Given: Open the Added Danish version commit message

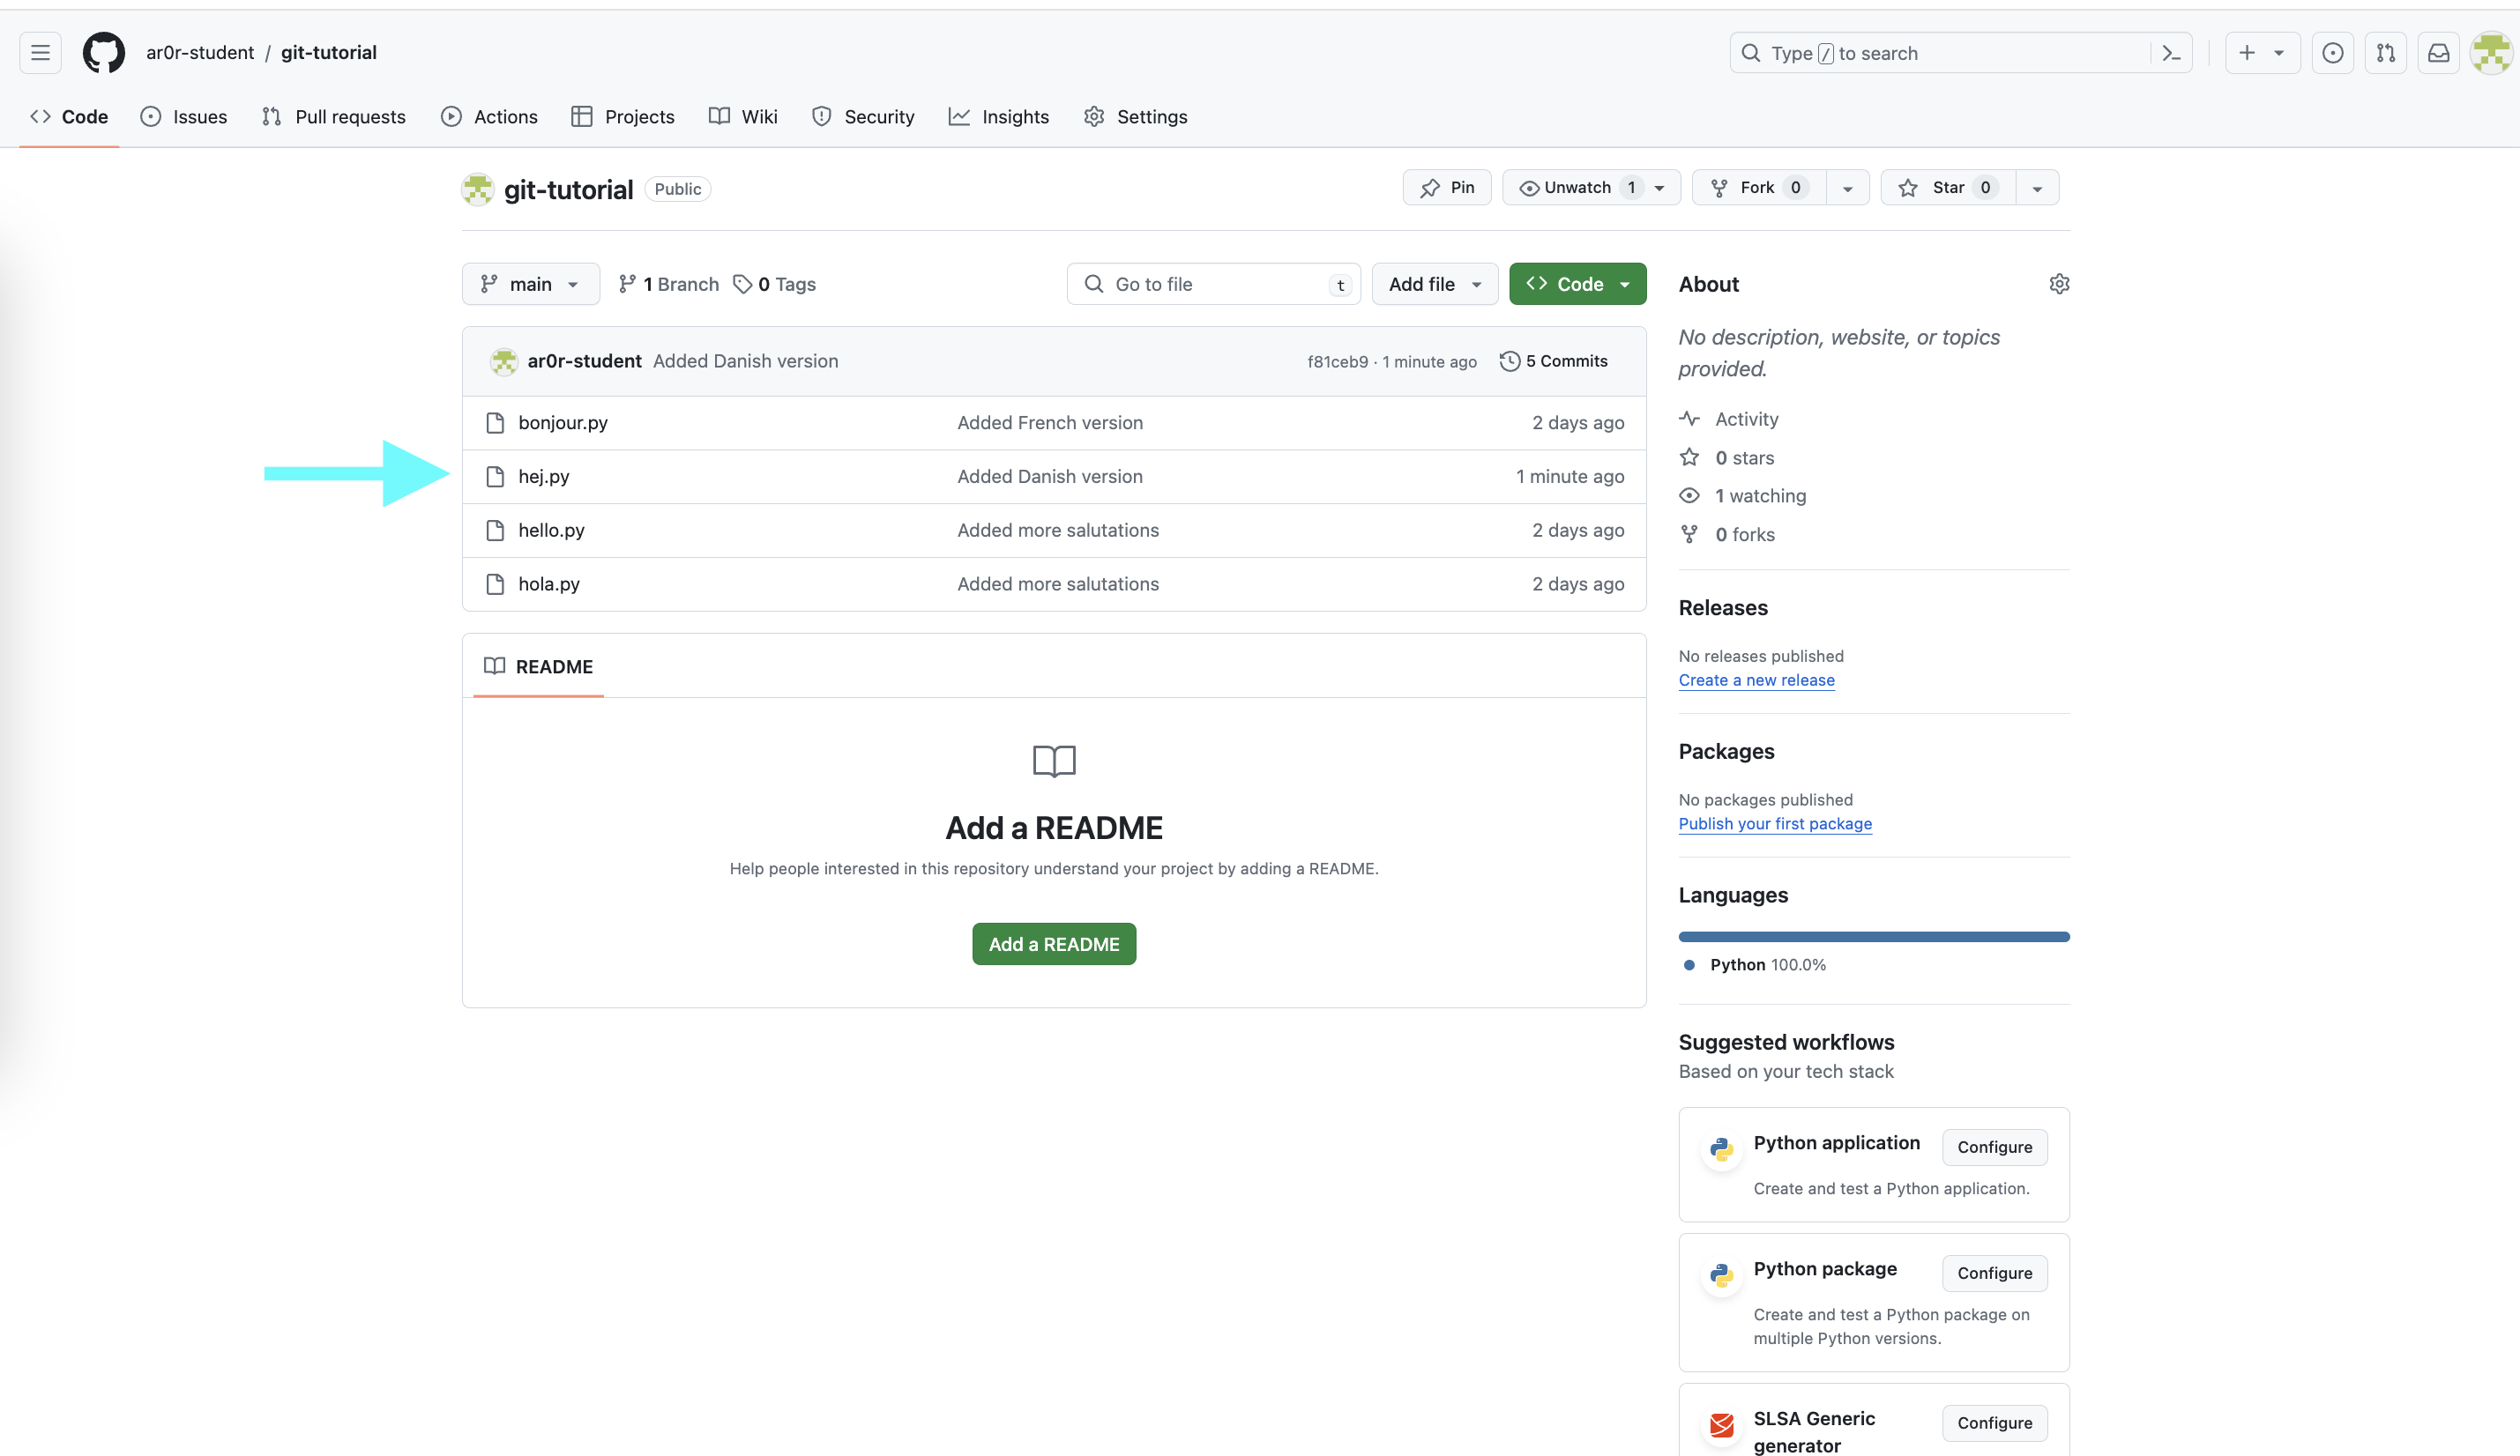Looking at the screenshot, I should tap(746, 360).
